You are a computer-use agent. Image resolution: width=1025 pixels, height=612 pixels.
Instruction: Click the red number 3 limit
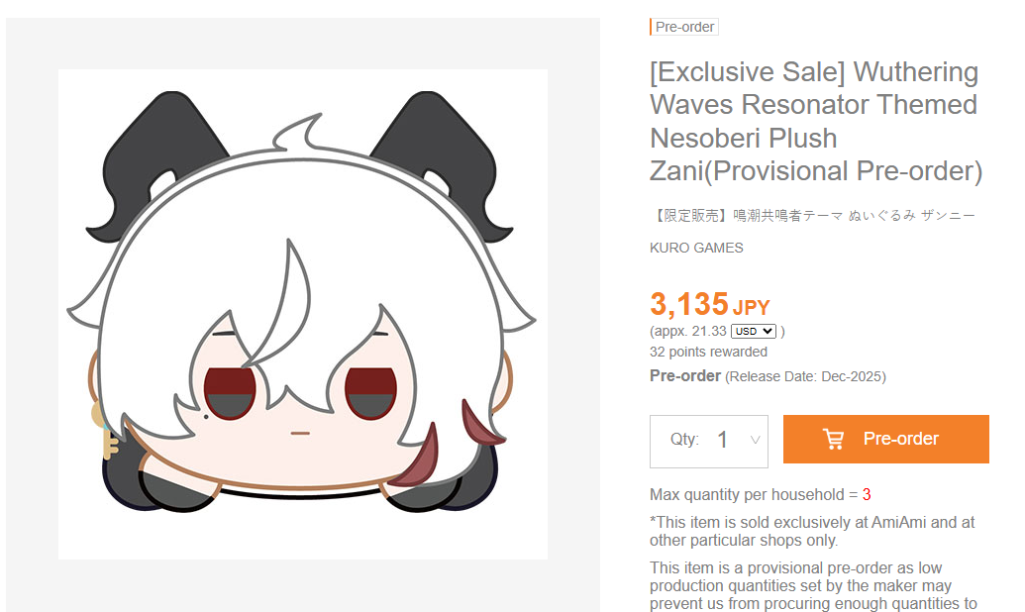867,495
